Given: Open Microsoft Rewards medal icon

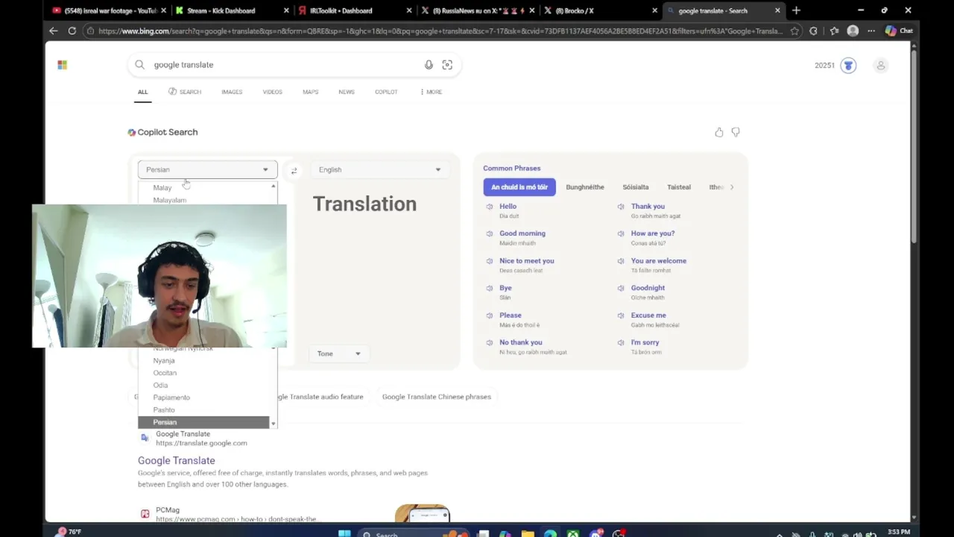Looking at the screenshot, I should tap(848, 66).
